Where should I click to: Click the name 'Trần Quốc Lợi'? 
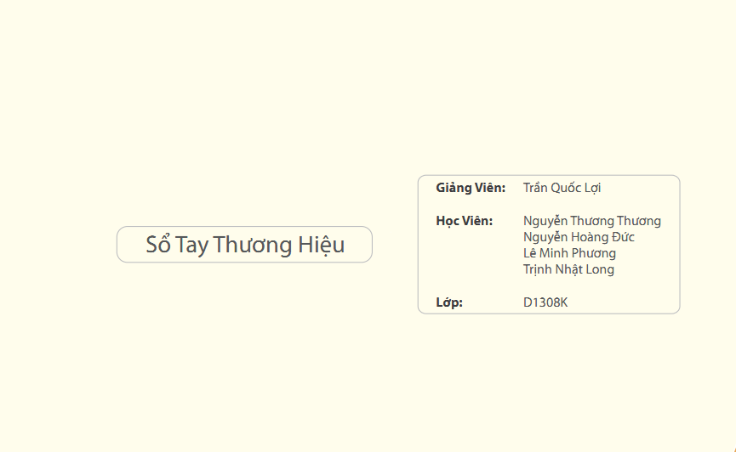pyautogui.click(x=562, y=188)
